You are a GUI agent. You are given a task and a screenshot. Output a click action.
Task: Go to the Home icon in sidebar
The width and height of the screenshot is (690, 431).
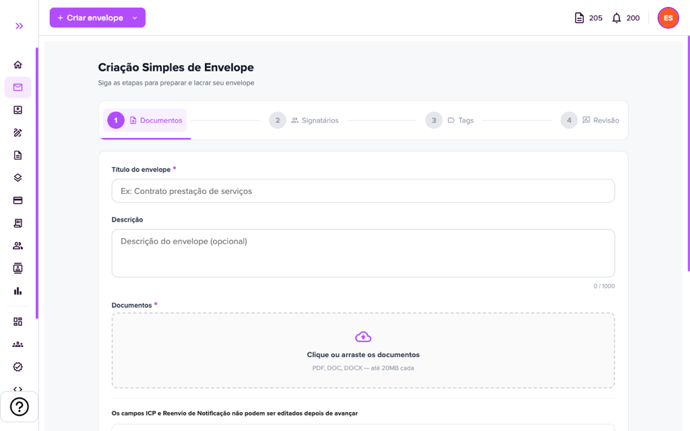tap(18, 65)
